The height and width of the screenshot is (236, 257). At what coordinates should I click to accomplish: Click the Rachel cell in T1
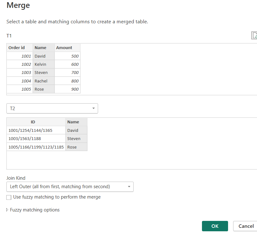click(x=44, y=81)
